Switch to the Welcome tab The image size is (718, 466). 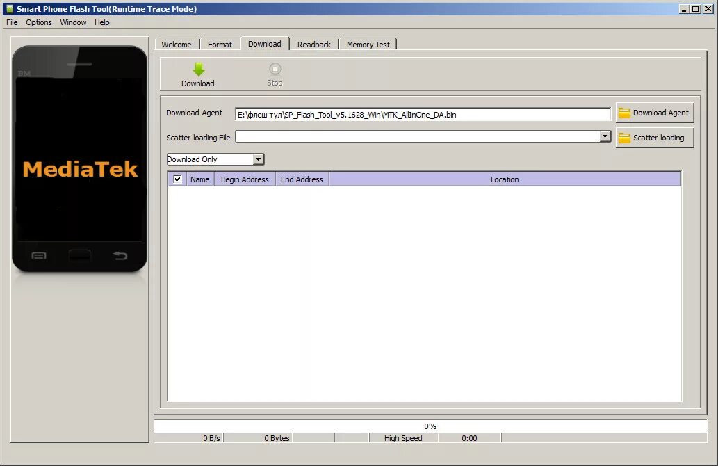[x=177, y=45]
